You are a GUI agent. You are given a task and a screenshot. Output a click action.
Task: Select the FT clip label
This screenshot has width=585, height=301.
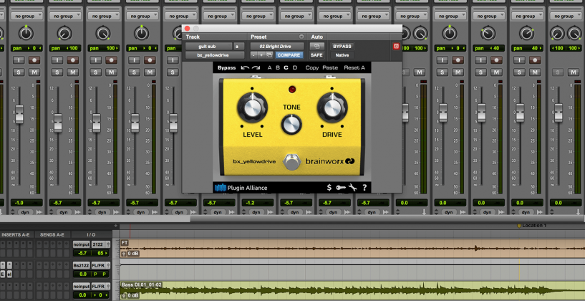(125, 243)
